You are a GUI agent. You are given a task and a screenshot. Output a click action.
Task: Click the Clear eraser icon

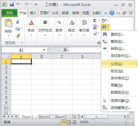[x=95, y=33]
